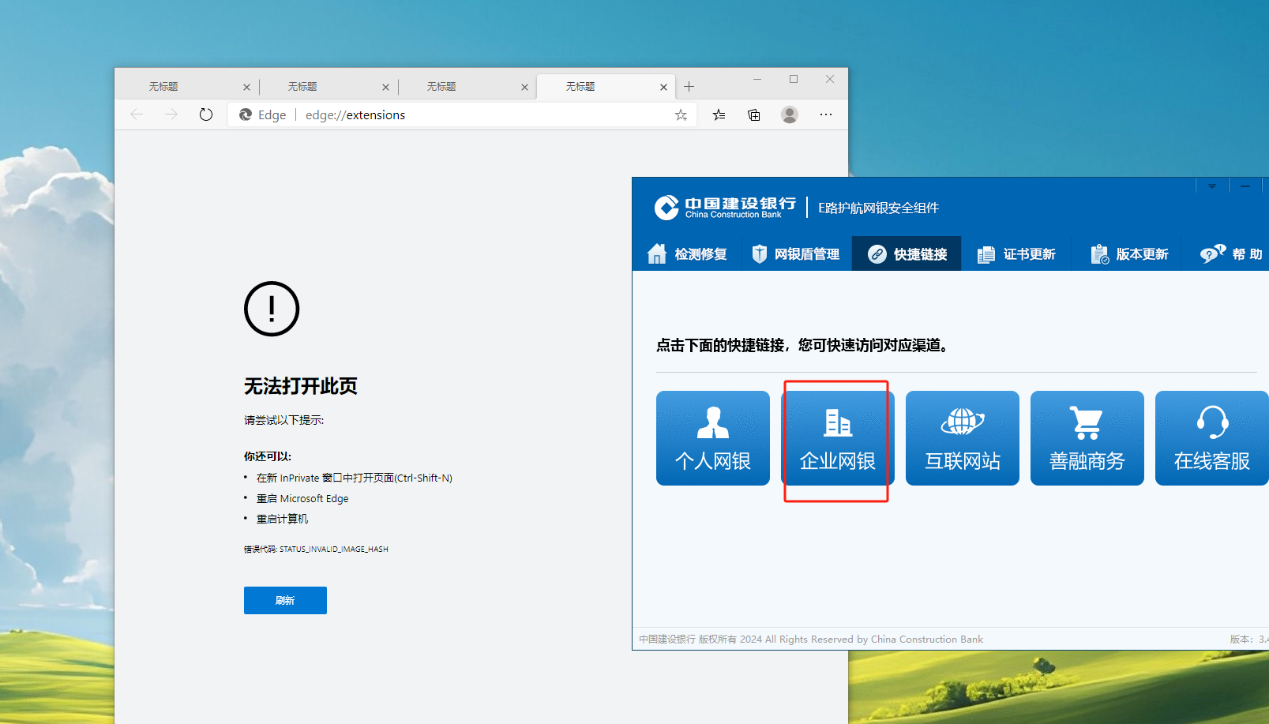The image size is (1269, 724).
Task: Click the E路护航网银安全组件 title text
Action: coord(878,208)
